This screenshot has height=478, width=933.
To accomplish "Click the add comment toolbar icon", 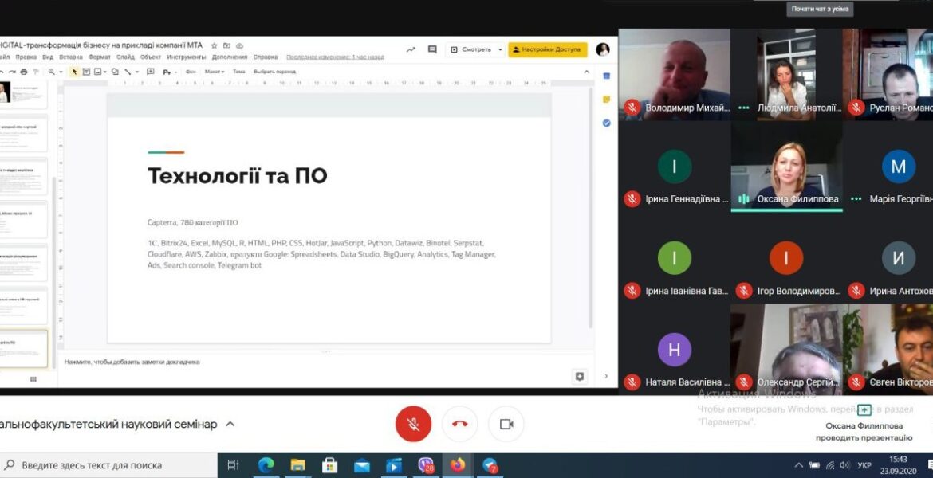I will [151, 72].
